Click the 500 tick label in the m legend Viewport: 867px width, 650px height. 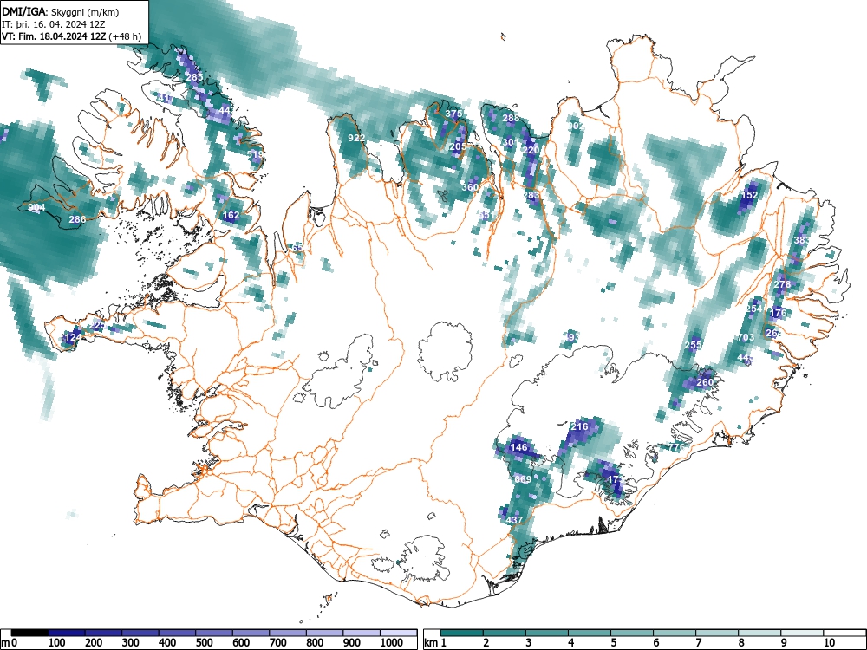[204, 643]
